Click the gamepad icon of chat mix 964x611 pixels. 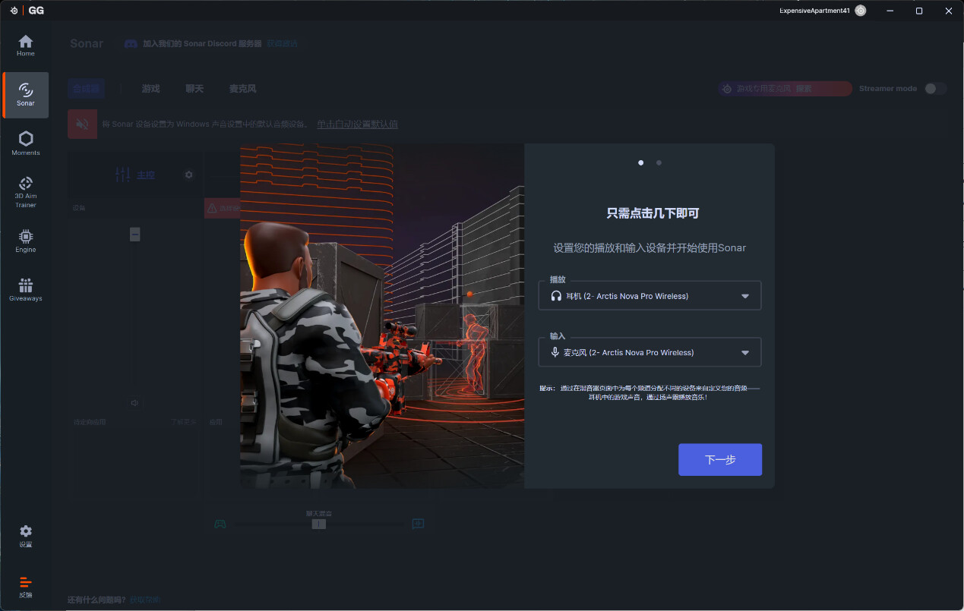click(x=220, y=524)
